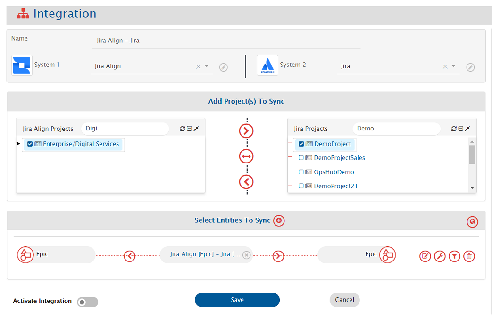Image resolution: width=492 pixels, height=326 pixels.
Task: Open the wrench configuration icon for Epic mapping
Action: (x=440, y=256)
